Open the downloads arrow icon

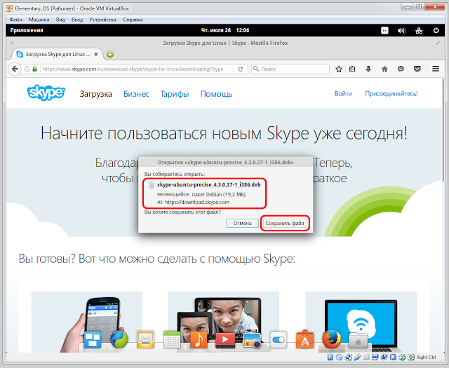tap(368, 69)
